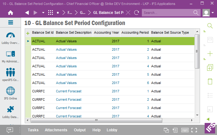Image resolution: width=217 pixels, height=135 pixels.
Task: Open the navigation history dropdown arrow
Action: 43,13
